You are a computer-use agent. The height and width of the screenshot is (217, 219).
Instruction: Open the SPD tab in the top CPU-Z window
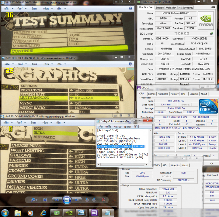click(x=183, y=94)
